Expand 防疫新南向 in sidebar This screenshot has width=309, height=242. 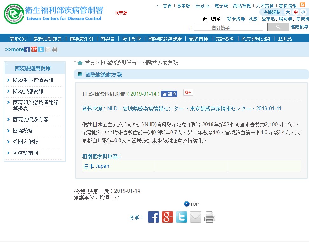point(25,153)
